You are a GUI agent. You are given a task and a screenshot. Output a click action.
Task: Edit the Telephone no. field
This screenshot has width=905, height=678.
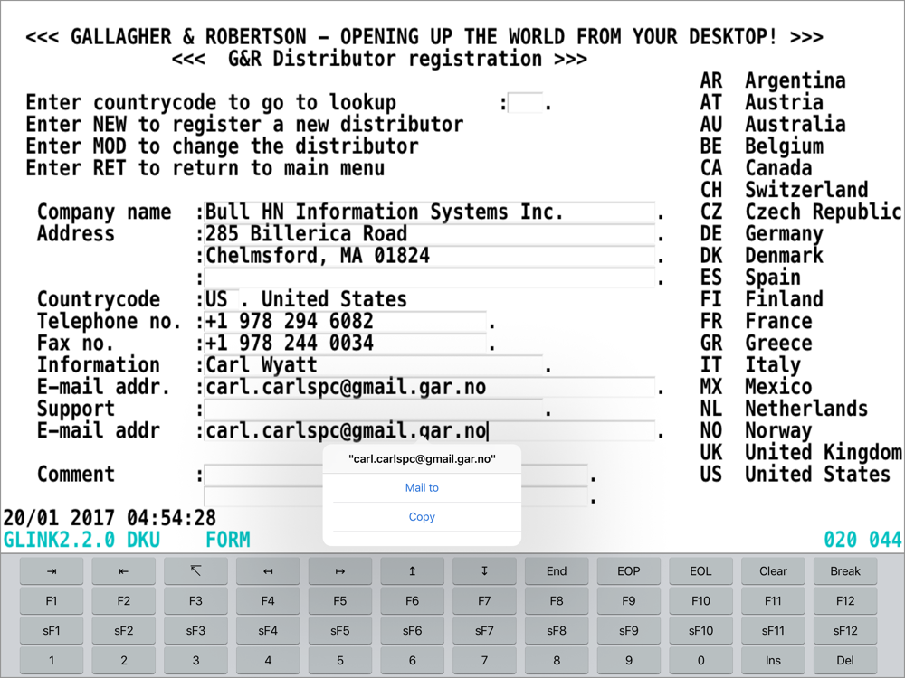click(345, 322)
